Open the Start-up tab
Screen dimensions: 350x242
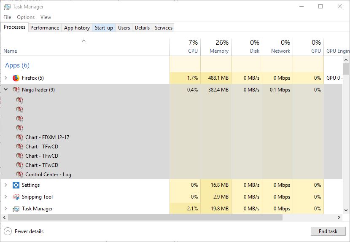click(104, 28)
